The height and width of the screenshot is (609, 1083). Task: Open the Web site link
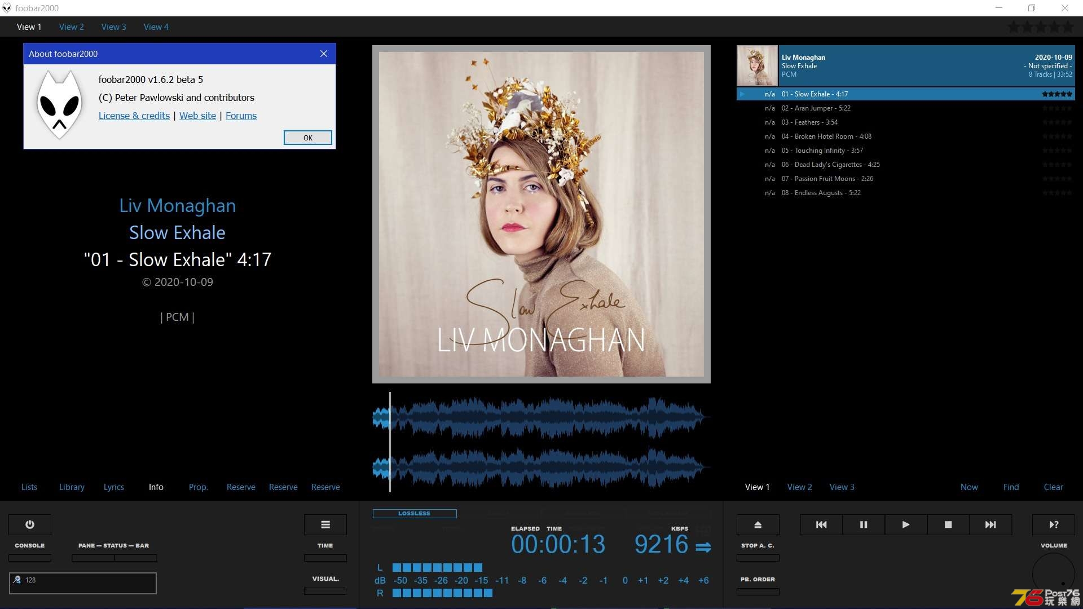(x=197, y=116)
